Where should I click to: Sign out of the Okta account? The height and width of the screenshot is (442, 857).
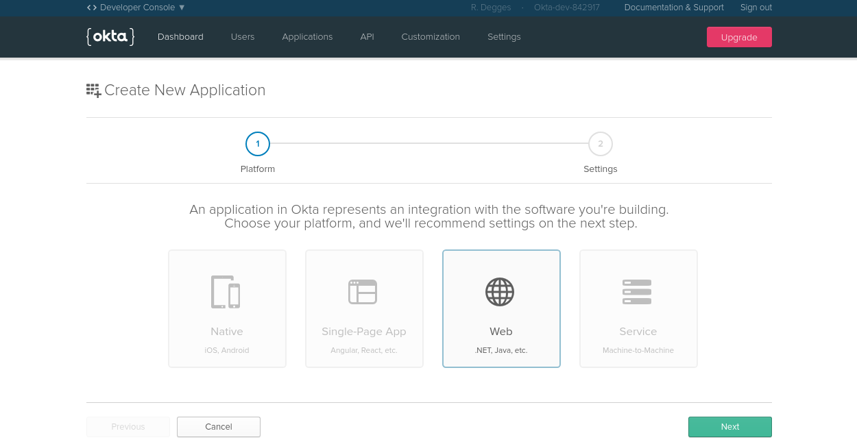(x=756, y=8)
